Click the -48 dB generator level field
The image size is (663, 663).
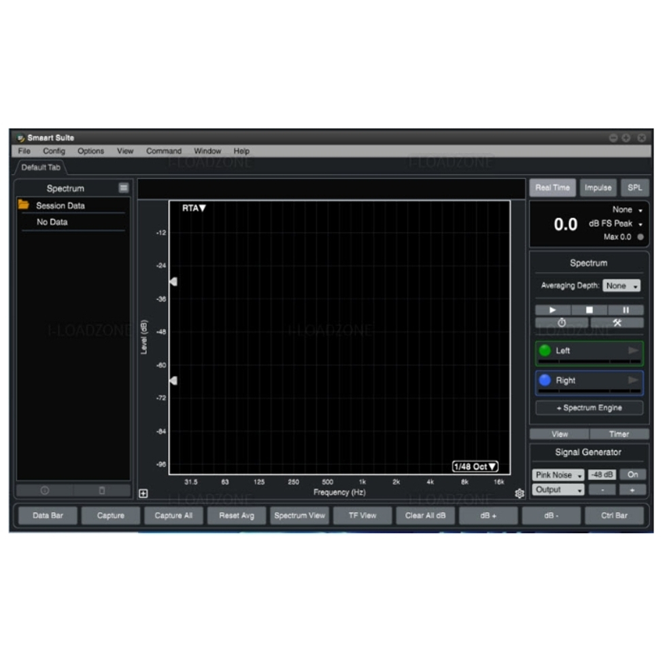point(602,475)
